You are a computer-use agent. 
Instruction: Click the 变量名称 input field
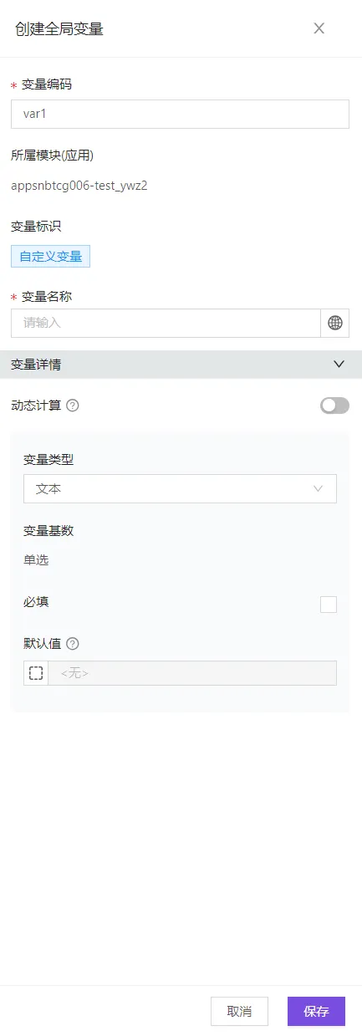pyautogui.click(x=166, y=323)
